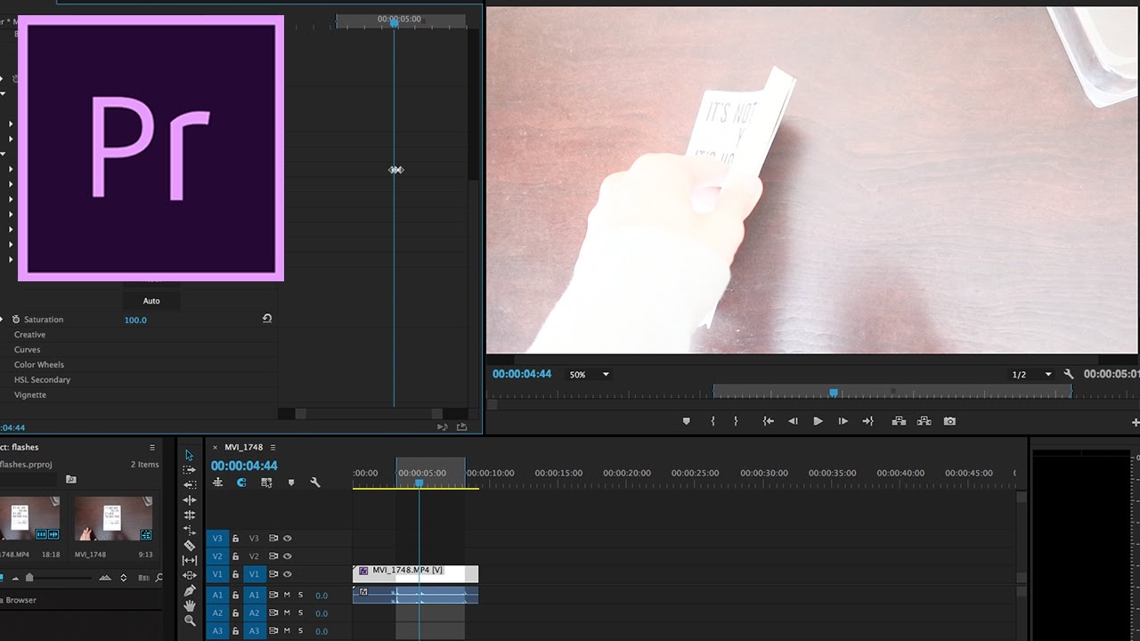This screenshot has height=641, width=1140.
Task: Toggle Snap magnet in timeline
Action: pyautogui.click(x=241, y=483)
